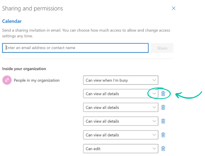Click trash icon beside fourth Can view all details
This screenshot has width=205, height=156.
(x=163, y=135)
